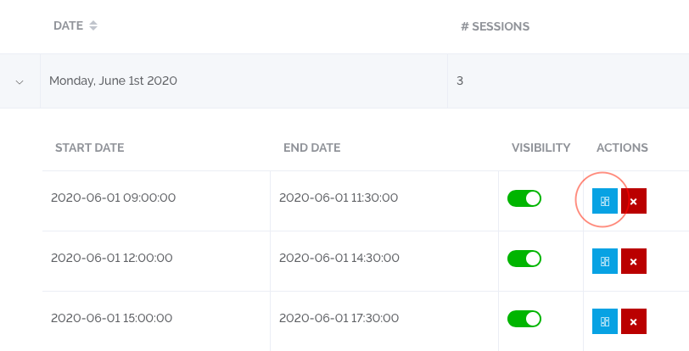This screenshot has width=689, height=351.
Task: Toggle visibility of the 09:00:00 session
Action: [x=524, y=198]
